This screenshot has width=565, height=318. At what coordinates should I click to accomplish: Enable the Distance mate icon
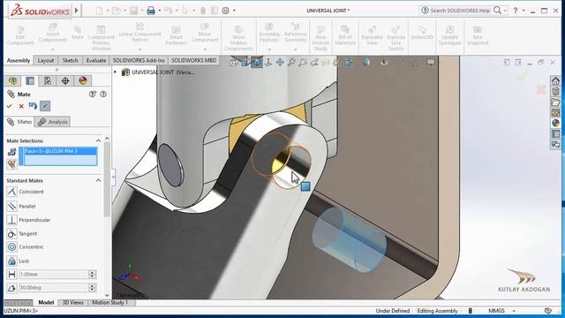tap(11, 275)
